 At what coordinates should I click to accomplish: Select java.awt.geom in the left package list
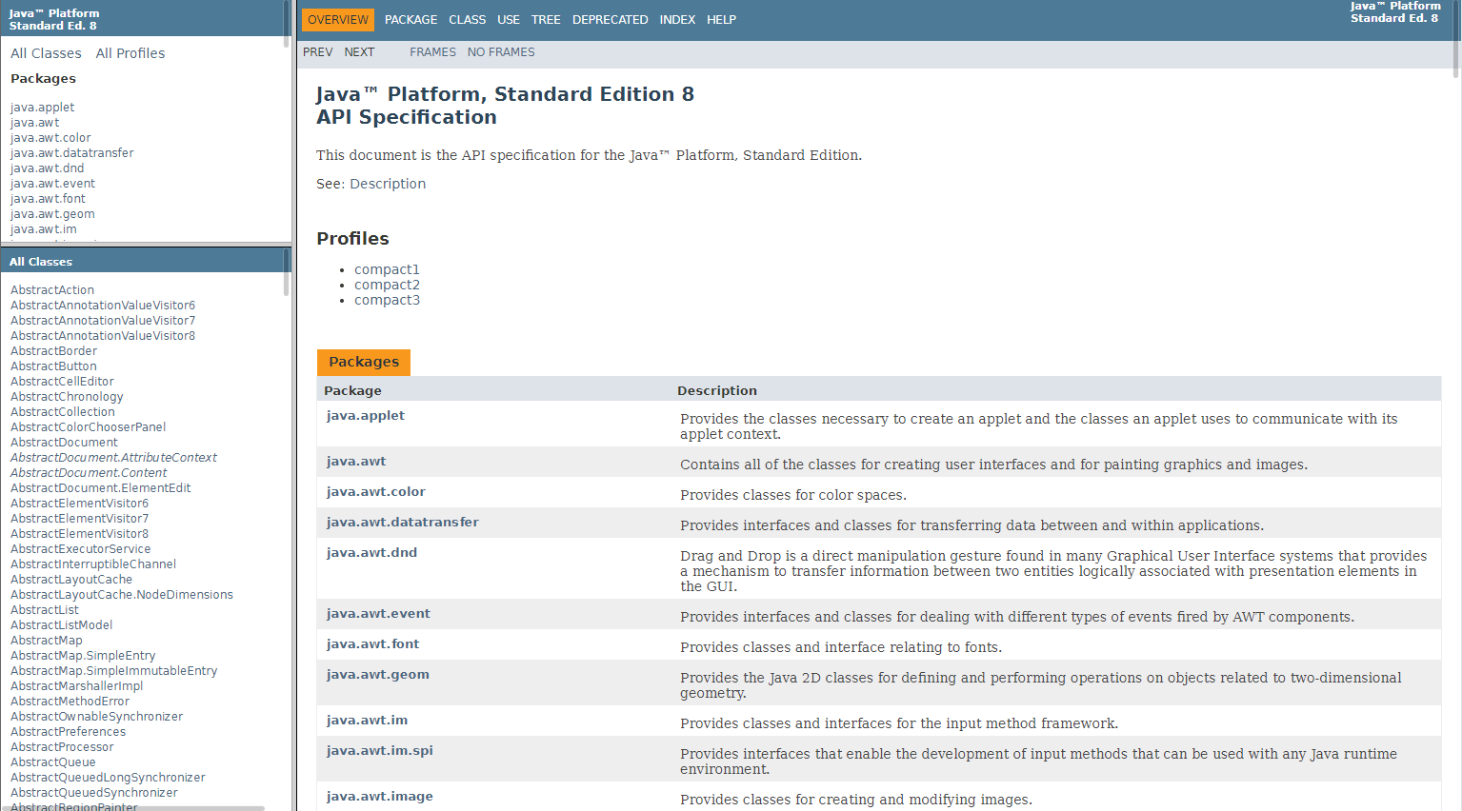point(52,214)
